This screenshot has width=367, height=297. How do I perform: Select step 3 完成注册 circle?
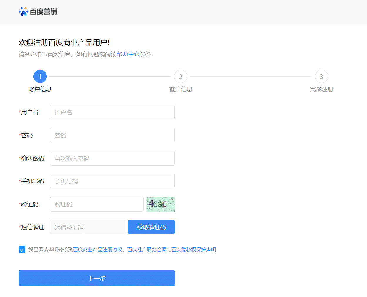(321, 77)
